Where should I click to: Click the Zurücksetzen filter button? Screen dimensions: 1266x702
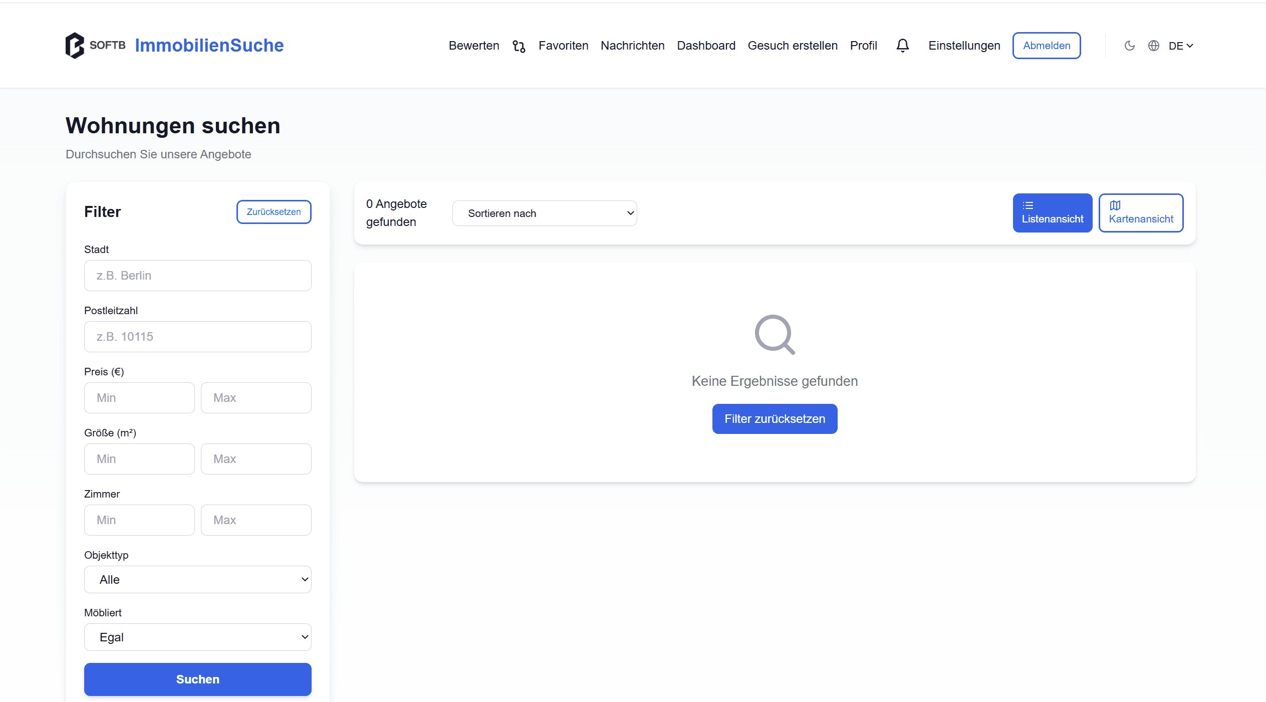click(274, 212)
